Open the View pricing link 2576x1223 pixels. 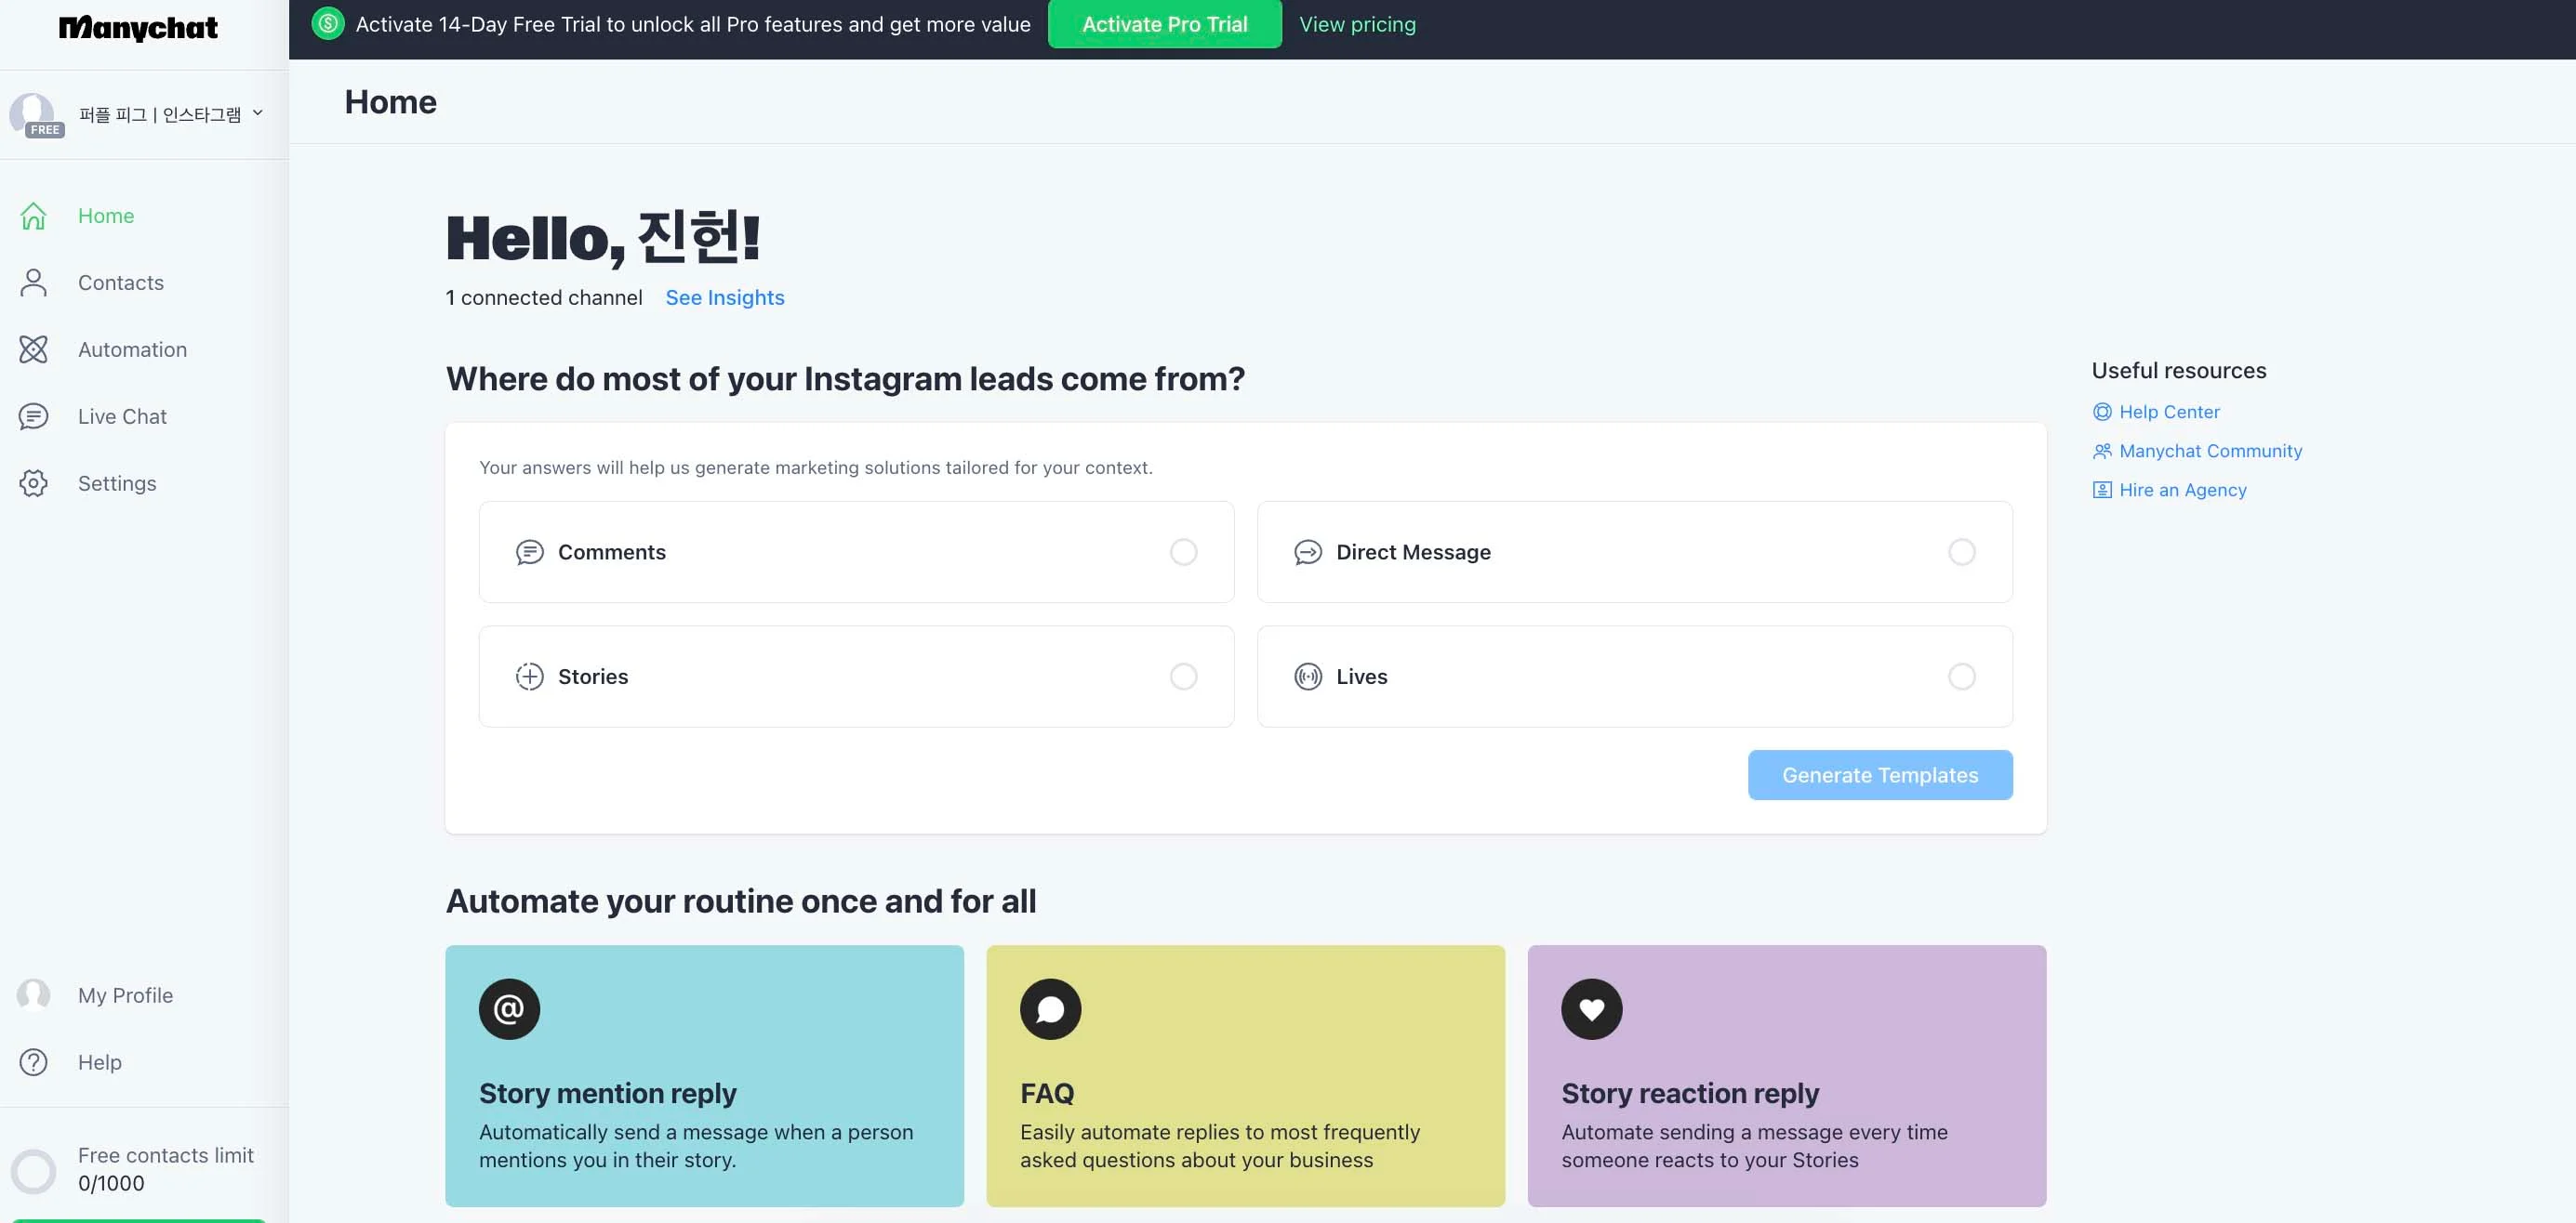click(x=1357, y=24)
